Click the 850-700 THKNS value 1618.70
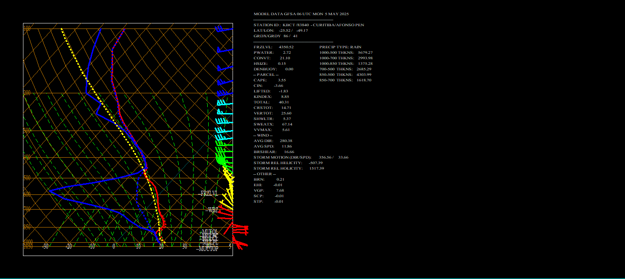The height and width of the screenshot is (279, 625). (x=364, y=80)
